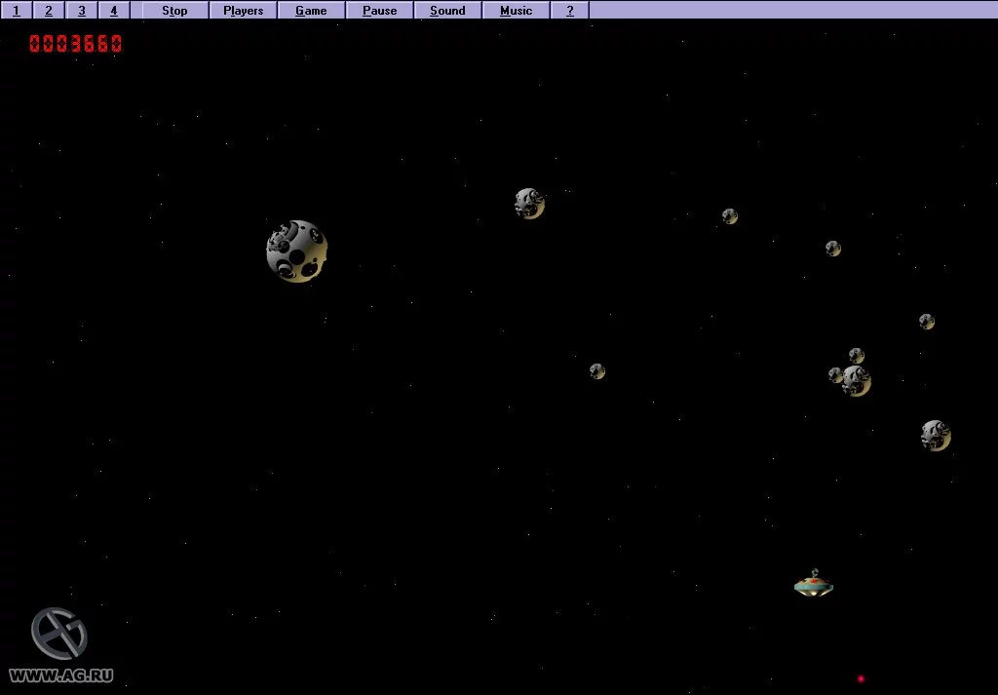This screenshot has height=695, width=998.
Task: Choose the button labeled 3
Action: tap(82, 10)
